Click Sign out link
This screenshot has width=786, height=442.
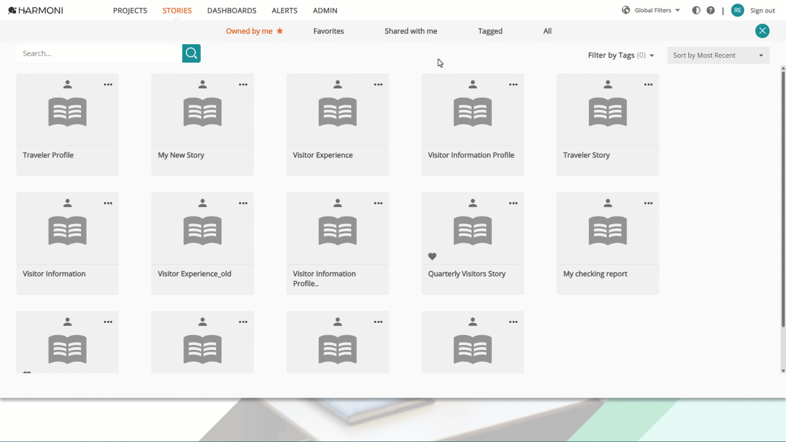point(763,10)
